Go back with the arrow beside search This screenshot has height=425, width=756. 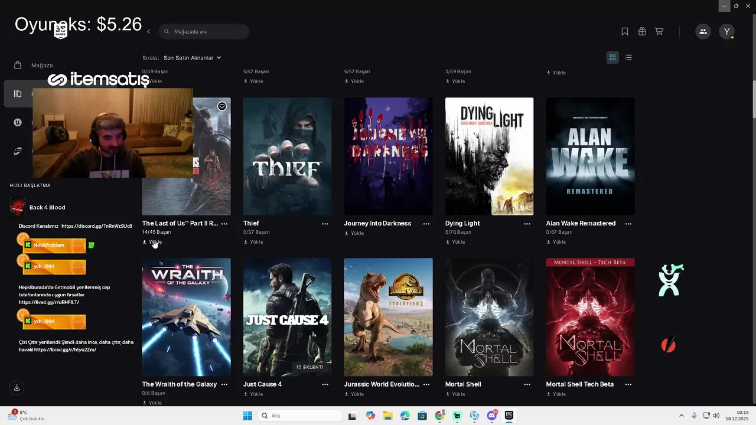149,31
